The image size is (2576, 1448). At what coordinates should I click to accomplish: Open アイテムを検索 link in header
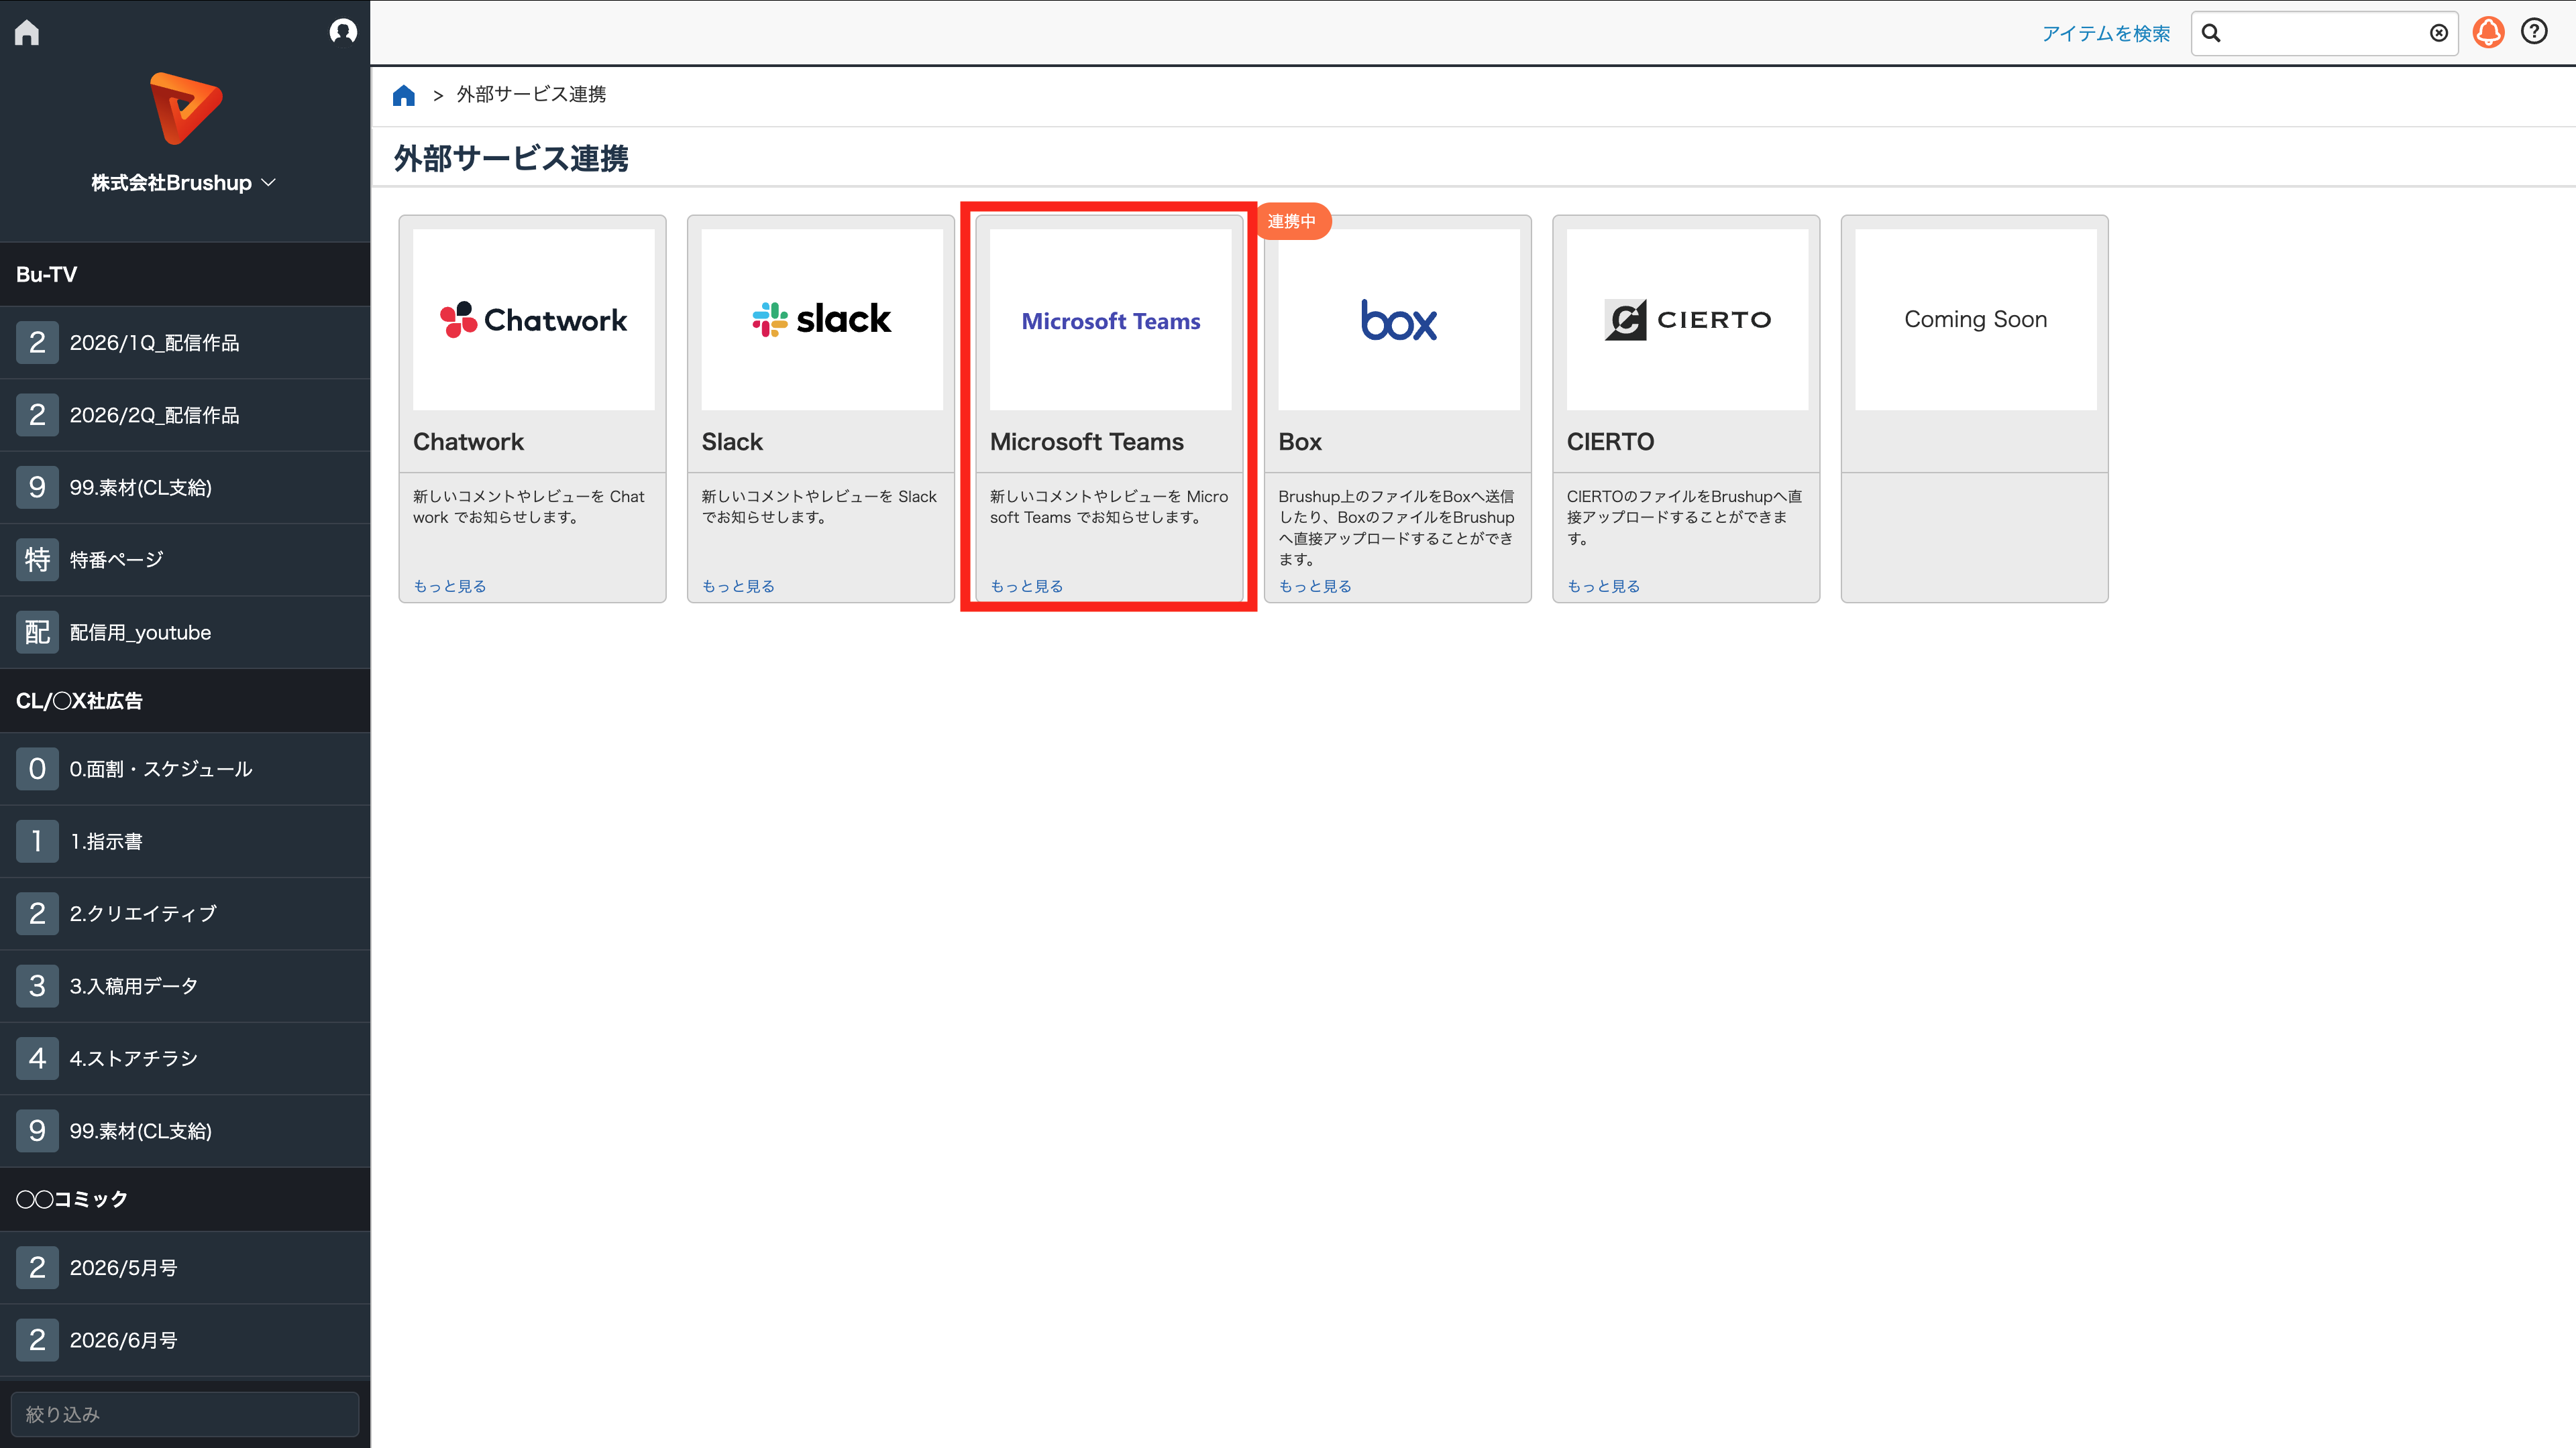tap(2106, 34)
